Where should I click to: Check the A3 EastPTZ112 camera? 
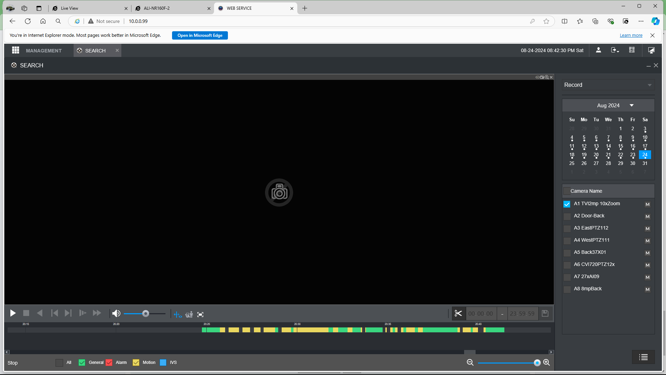567,228
